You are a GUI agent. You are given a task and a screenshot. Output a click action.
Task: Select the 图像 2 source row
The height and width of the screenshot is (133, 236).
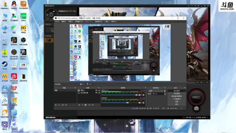pos(87,90)
